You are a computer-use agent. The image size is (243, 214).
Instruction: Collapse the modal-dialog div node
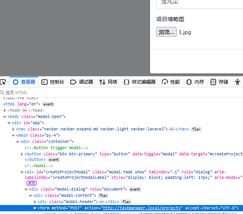(x=26, y=189)
